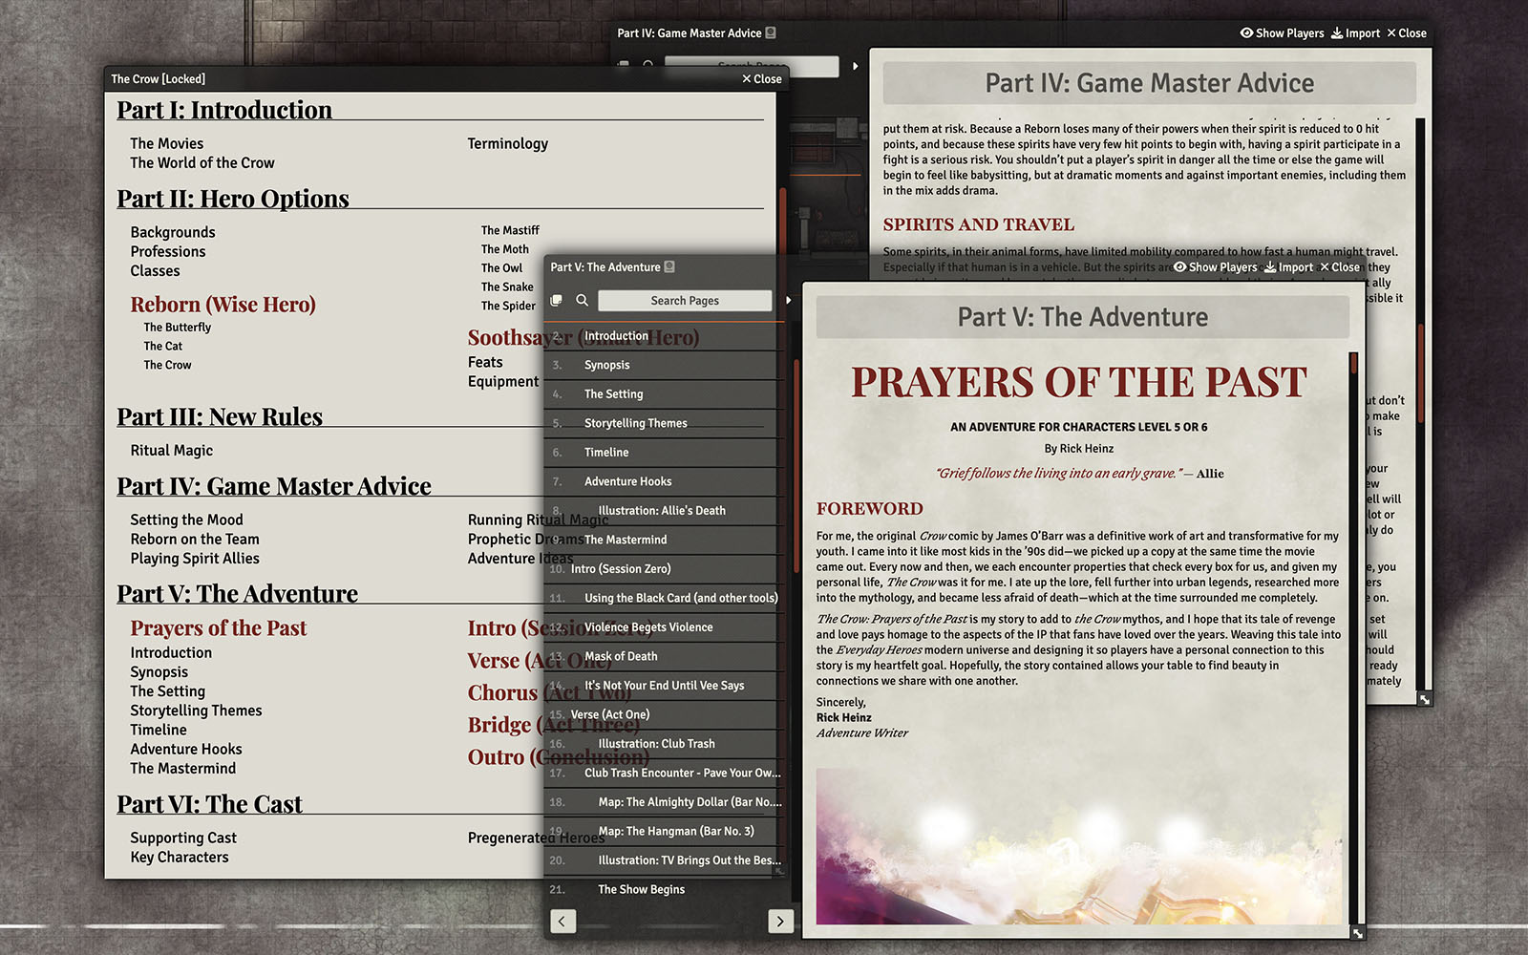Click document ID icon beside Part IV title
The height and width of the screenshot is (955, 1528).
[771, 32]
